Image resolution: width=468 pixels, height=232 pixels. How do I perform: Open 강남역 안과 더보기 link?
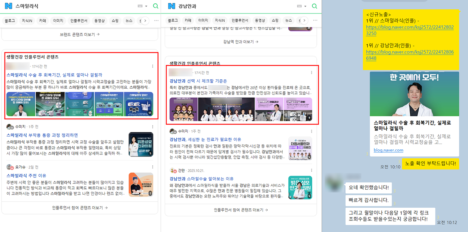tap(240, 42)
